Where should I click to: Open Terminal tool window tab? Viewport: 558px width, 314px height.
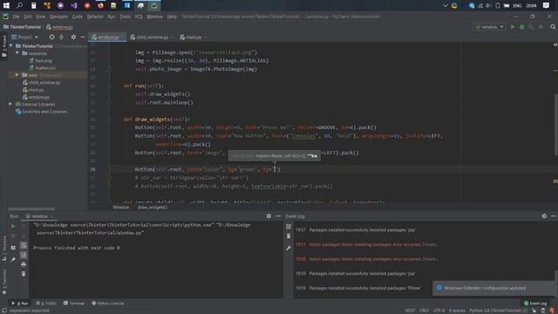tap(73, 304)
